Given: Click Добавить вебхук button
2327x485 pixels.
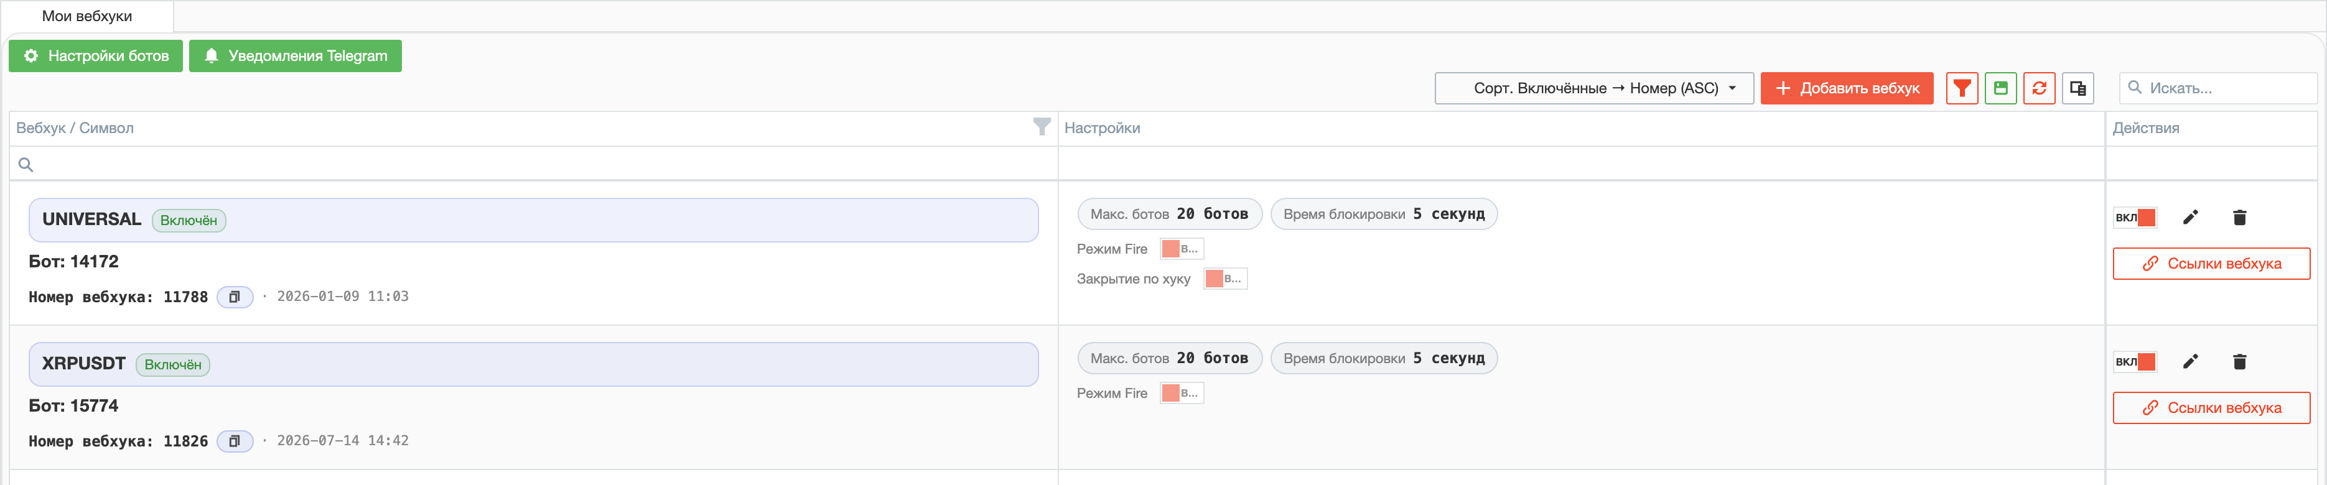Looking at the screenshot, I should 1847,88.
